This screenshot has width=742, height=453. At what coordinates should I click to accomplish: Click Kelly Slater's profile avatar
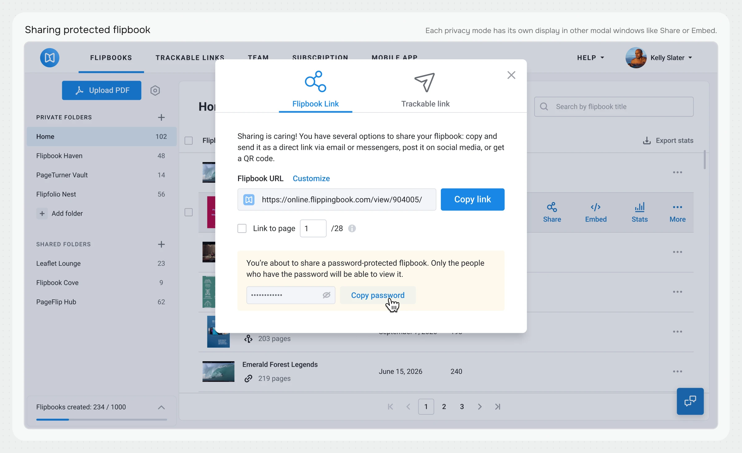pos(636,58)
